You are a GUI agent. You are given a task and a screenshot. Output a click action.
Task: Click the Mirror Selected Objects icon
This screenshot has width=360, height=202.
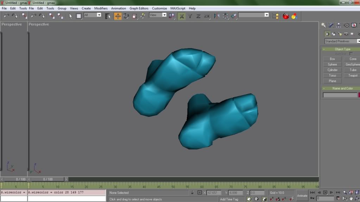coord(217,16)
